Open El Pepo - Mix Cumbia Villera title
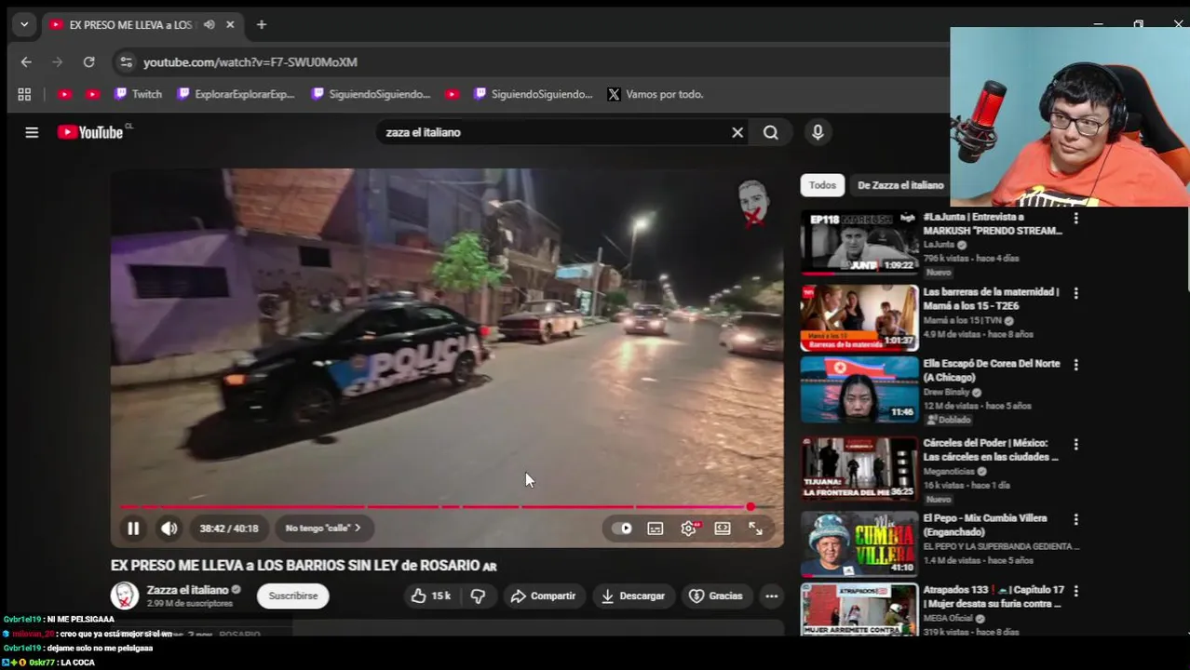 click(x=985, y=525)
